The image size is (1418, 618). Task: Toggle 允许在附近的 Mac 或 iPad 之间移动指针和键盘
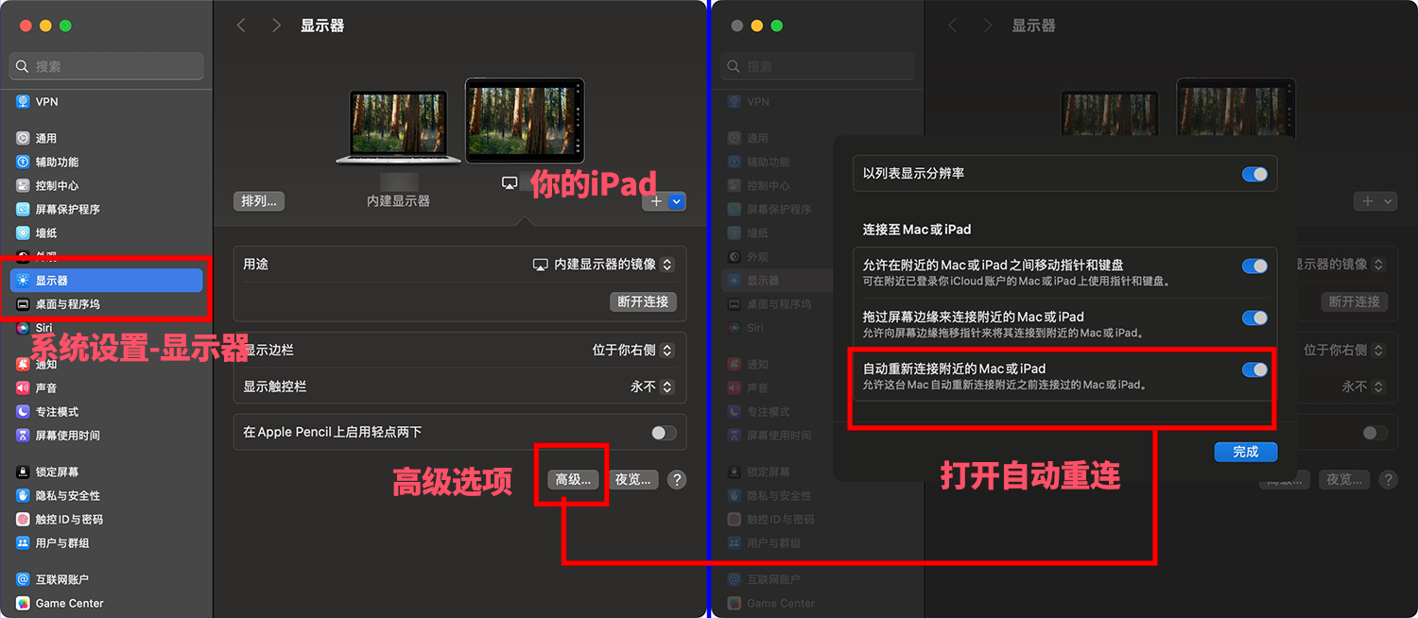[x=1254, y=266]
